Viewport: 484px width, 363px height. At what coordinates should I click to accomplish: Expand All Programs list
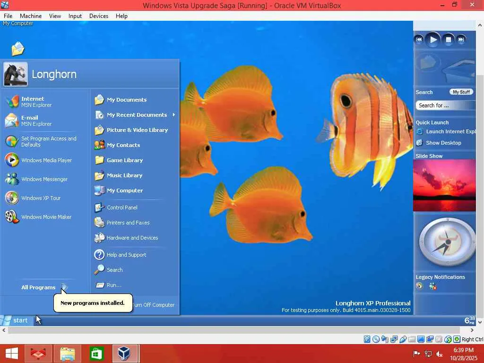coord(44,287)
